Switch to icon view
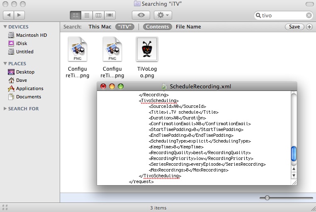 [75, 15]
